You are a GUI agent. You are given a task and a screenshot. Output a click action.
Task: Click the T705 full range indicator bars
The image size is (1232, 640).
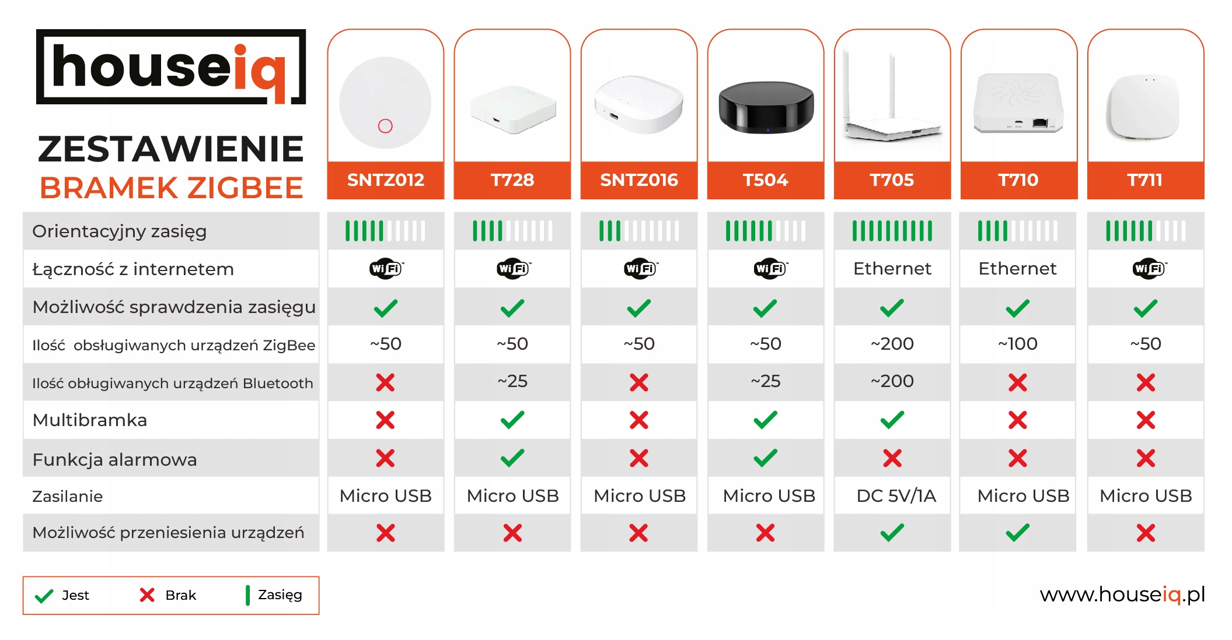(x=892, y=231)
